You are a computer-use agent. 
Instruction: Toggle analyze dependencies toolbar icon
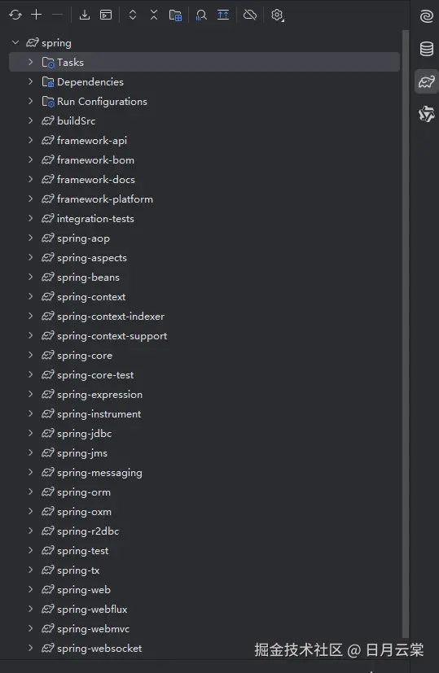[201, 15]
